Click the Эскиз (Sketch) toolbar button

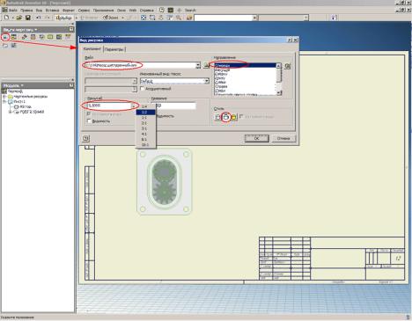click(x=112, y=18)
